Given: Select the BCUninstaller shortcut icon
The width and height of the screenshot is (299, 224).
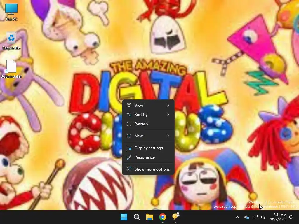Looking at the screenshot, I should pyautogui.click(x=11, y=69).
